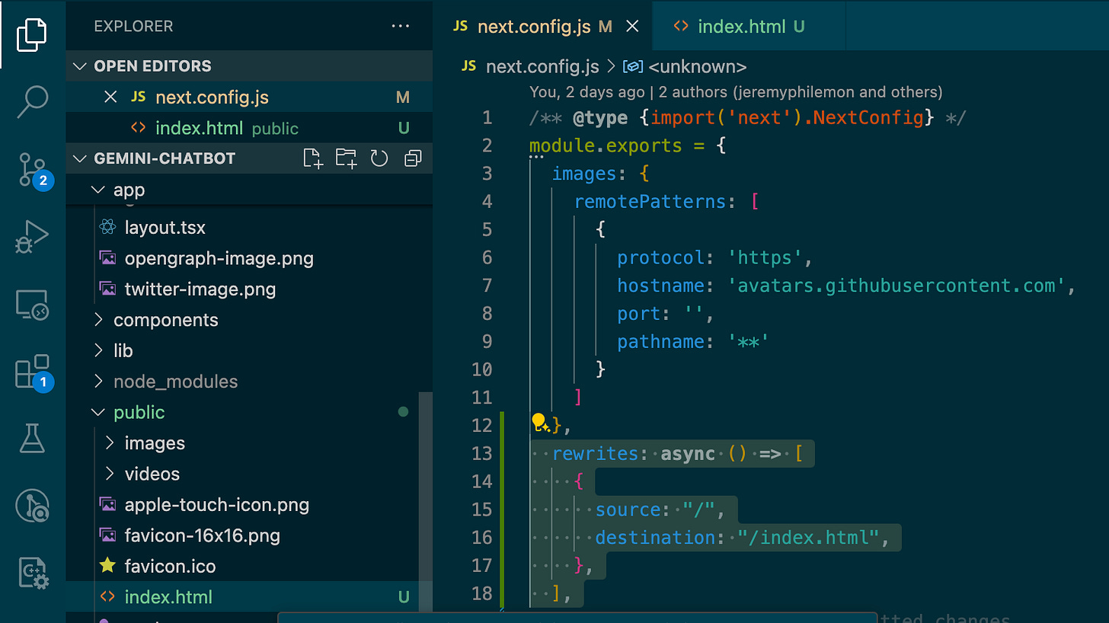Create a new file in GEMINI-CHATBOT
Image resolution: width=1109 pixels, height=623 pixels.
(313, 158)
